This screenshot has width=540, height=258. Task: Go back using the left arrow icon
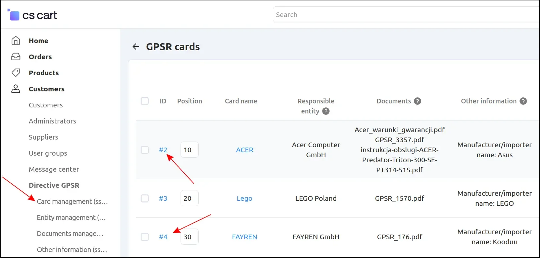136,47
